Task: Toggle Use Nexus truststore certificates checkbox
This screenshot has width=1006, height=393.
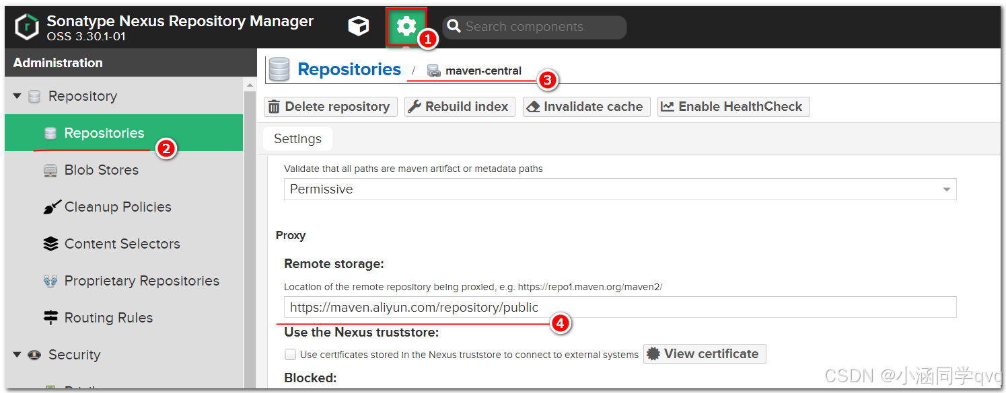Action: (290, 355)
